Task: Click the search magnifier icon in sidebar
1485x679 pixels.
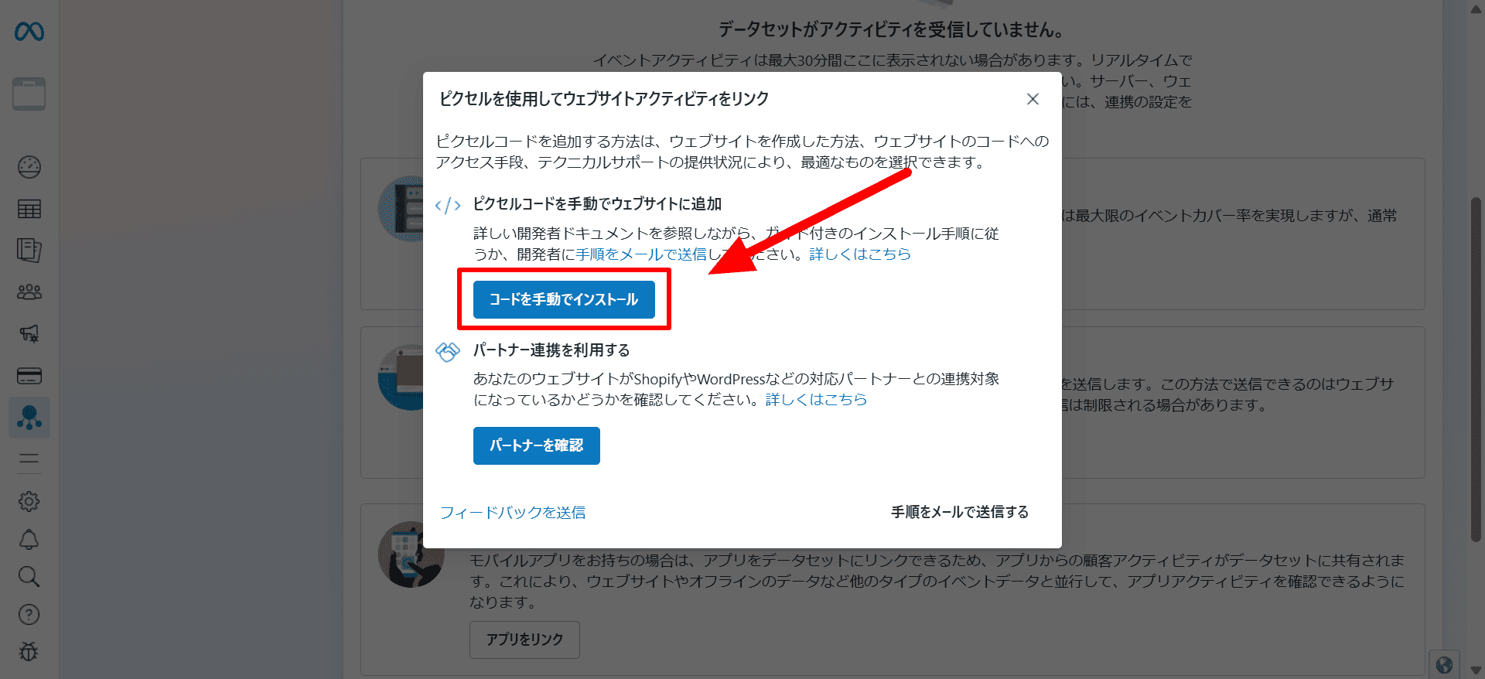Action: 29,576
